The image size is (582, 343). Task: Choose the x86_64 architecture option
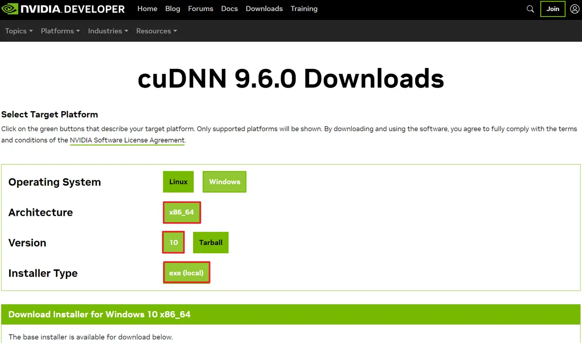[181, 212]
